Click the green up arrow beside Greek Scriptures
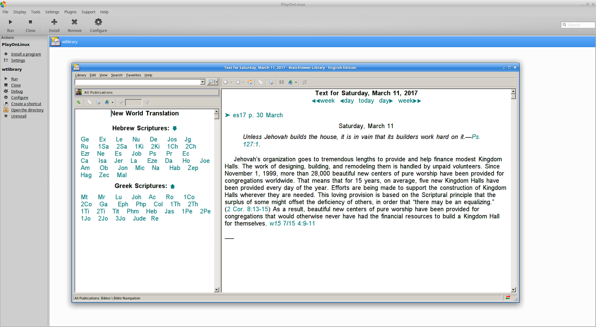 click(x=172, y=186)
